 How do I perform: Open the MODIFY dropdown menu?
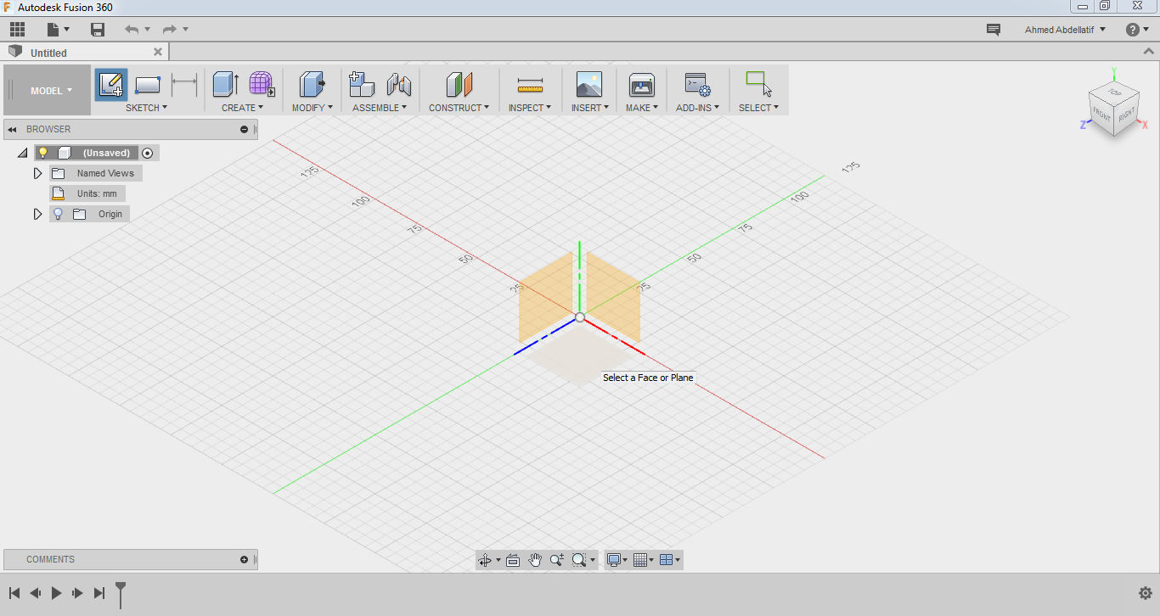[x=313, y=108]
